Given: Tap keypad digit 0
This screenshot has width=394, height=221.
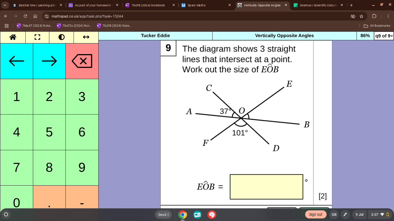Looking at the screenshot, I should (16, 197).
